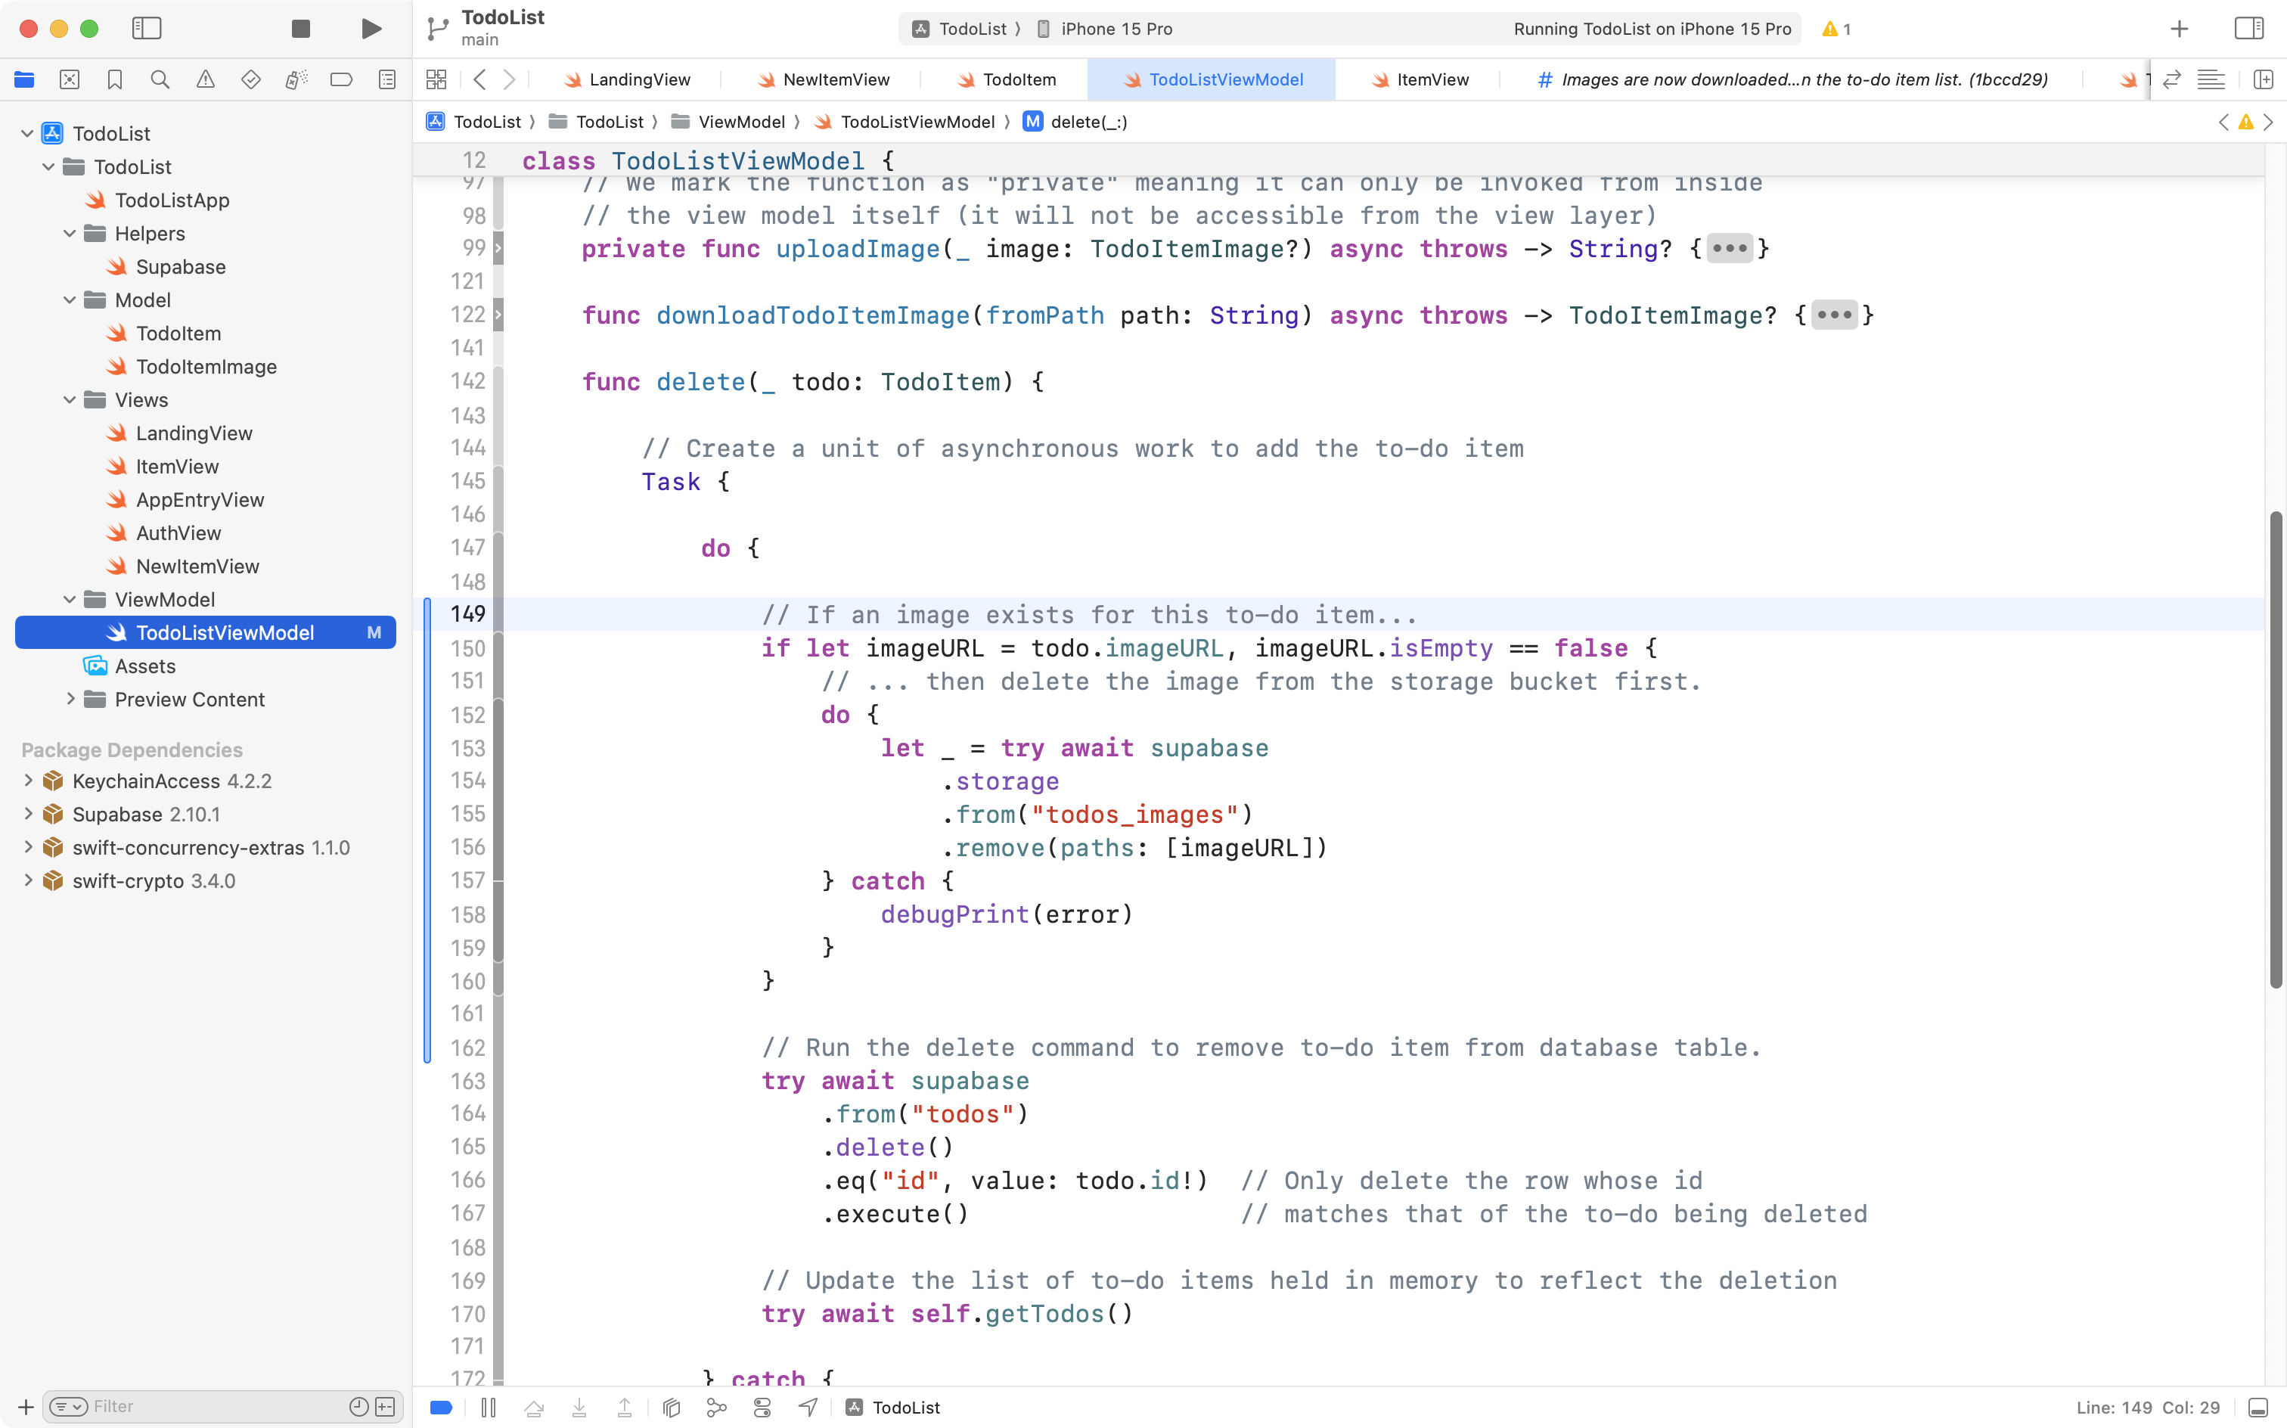Screen dimensions: 2287x1428
Task: Open the Issue navigator warning icon
Action: click(x=206, y=80)
